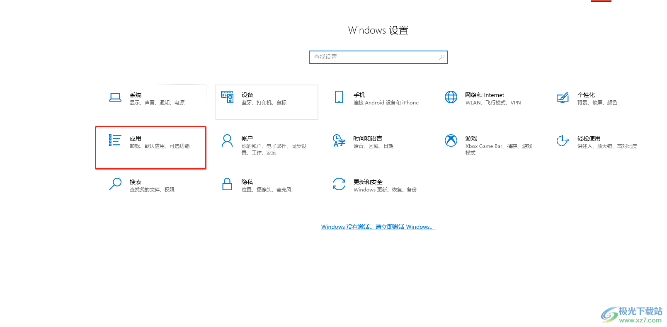This screenshot has width=667, height=327.
Task: Click text 查找我的文件、权限
Action: [152, 190]
